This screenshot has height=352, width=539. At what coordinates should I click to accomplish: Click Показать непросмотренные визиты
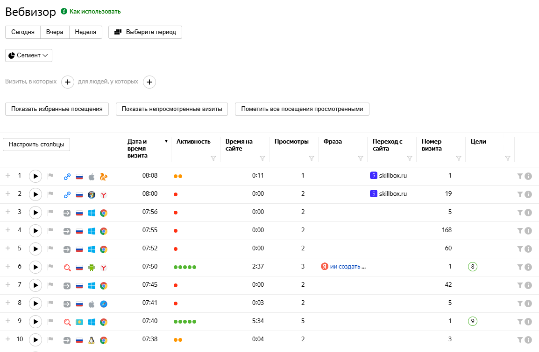tap(172, 109)
